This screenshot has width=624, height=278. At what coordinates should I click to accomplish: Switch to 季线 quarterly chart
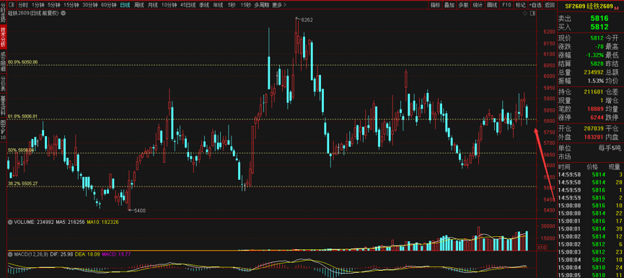[204, 5]
